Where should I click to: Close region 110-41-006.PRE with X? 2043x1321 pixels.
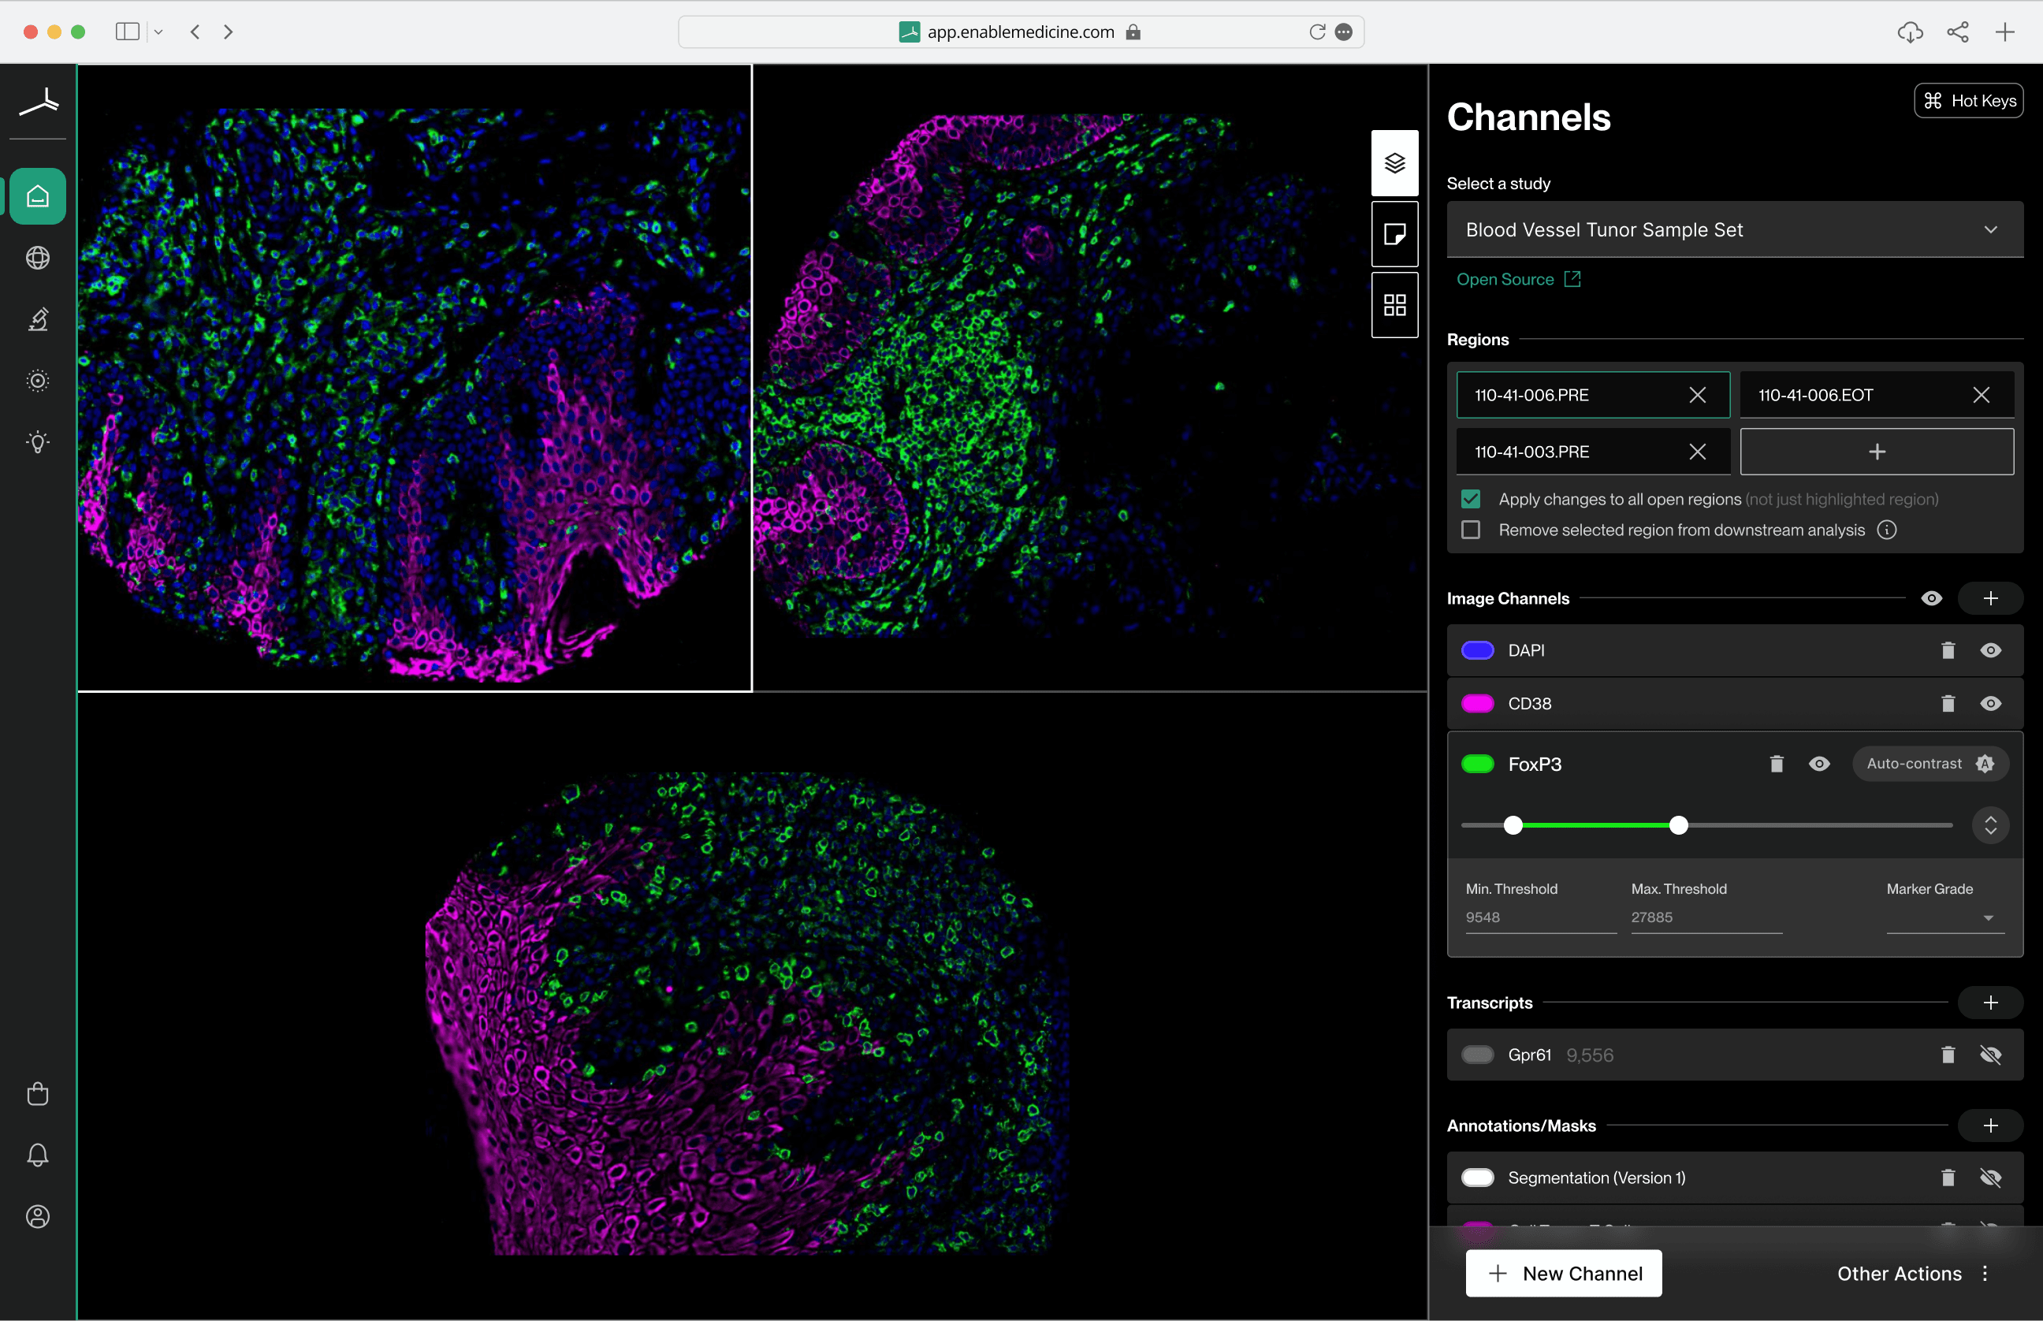1697,396
